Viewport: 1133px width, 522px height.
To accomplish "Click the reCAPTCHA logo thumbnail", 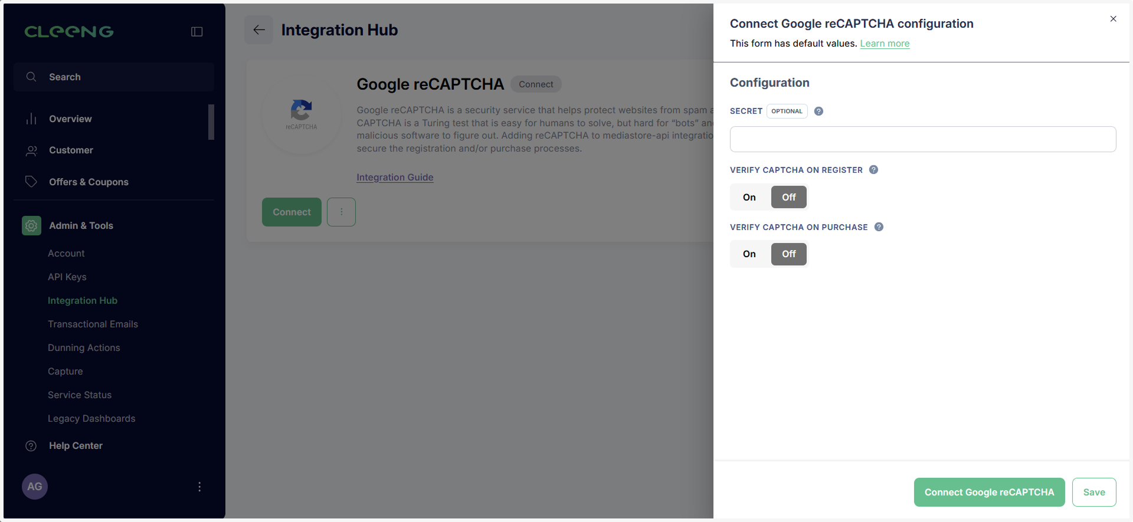I will click(302, 114).
